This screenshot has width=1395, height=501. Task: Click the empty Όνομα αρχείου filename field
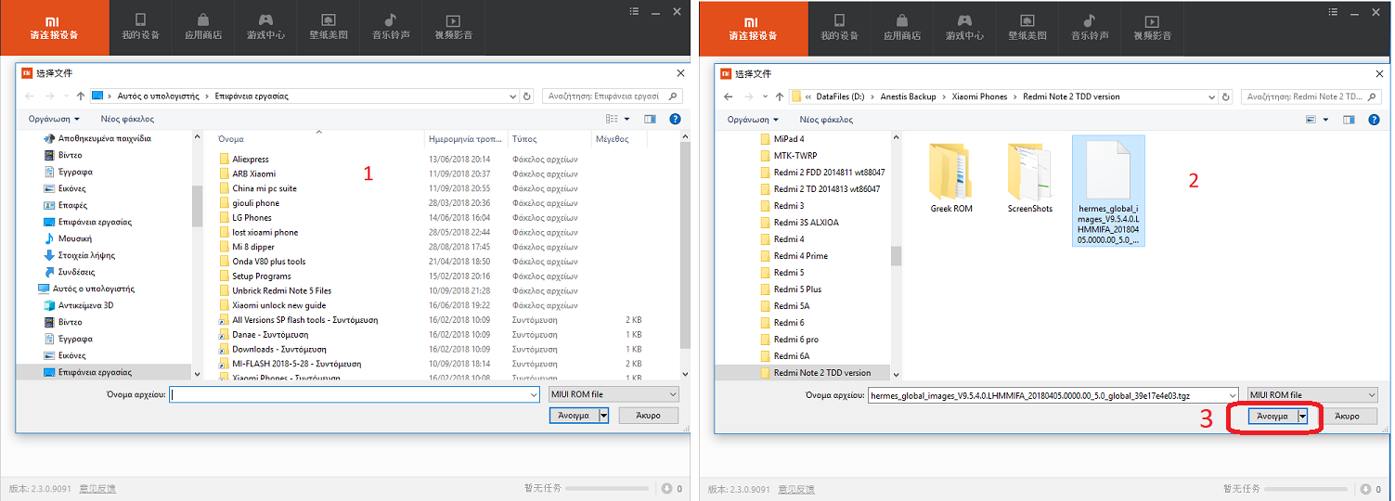tap(354, 394)
